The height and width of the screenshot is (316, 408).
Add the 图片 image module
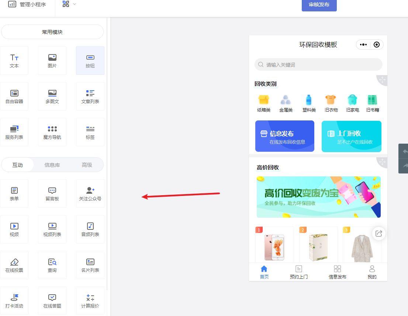(x=52, y=61)
